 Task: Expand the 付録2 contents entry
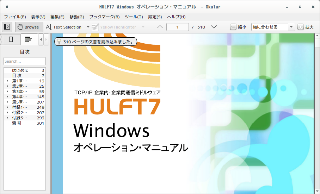7,113
